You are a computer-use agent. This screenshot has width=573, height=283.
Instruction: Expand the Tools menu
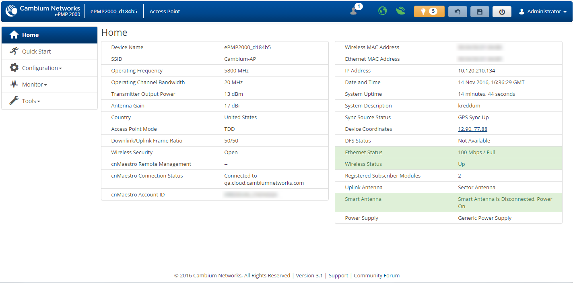point(31,101)
